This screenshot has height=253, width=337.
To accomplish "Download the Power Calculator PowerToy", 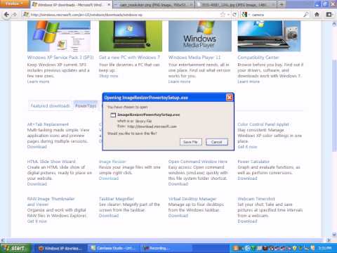I will 247,179.
